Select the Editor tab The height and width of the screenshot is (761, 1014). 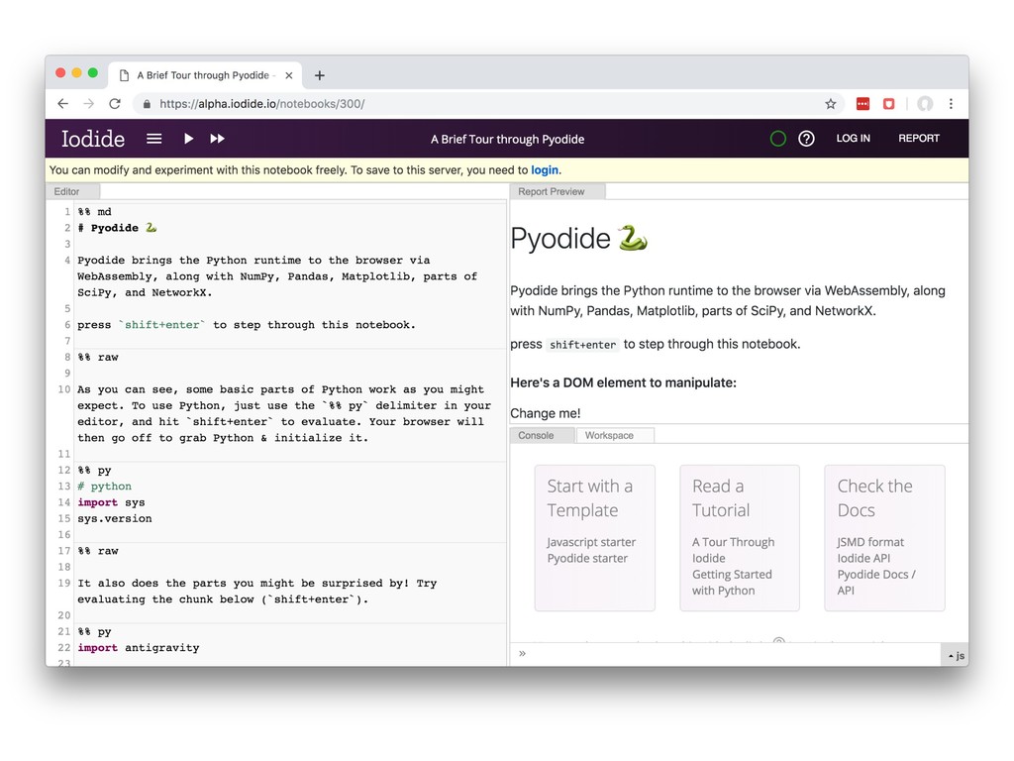tap(73, 191)
